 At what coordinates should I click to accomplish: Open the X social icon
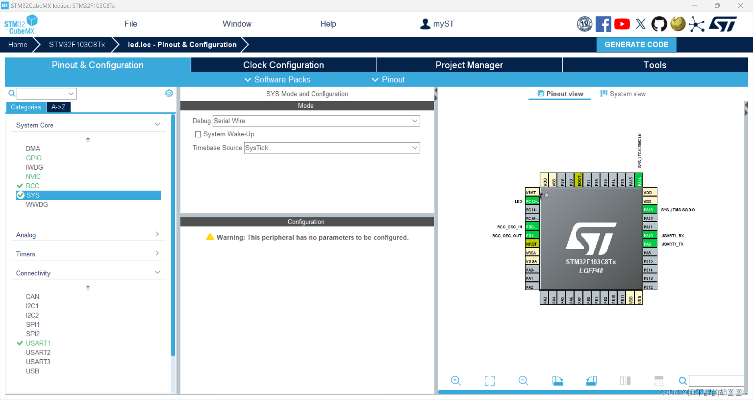pos(640,24)
